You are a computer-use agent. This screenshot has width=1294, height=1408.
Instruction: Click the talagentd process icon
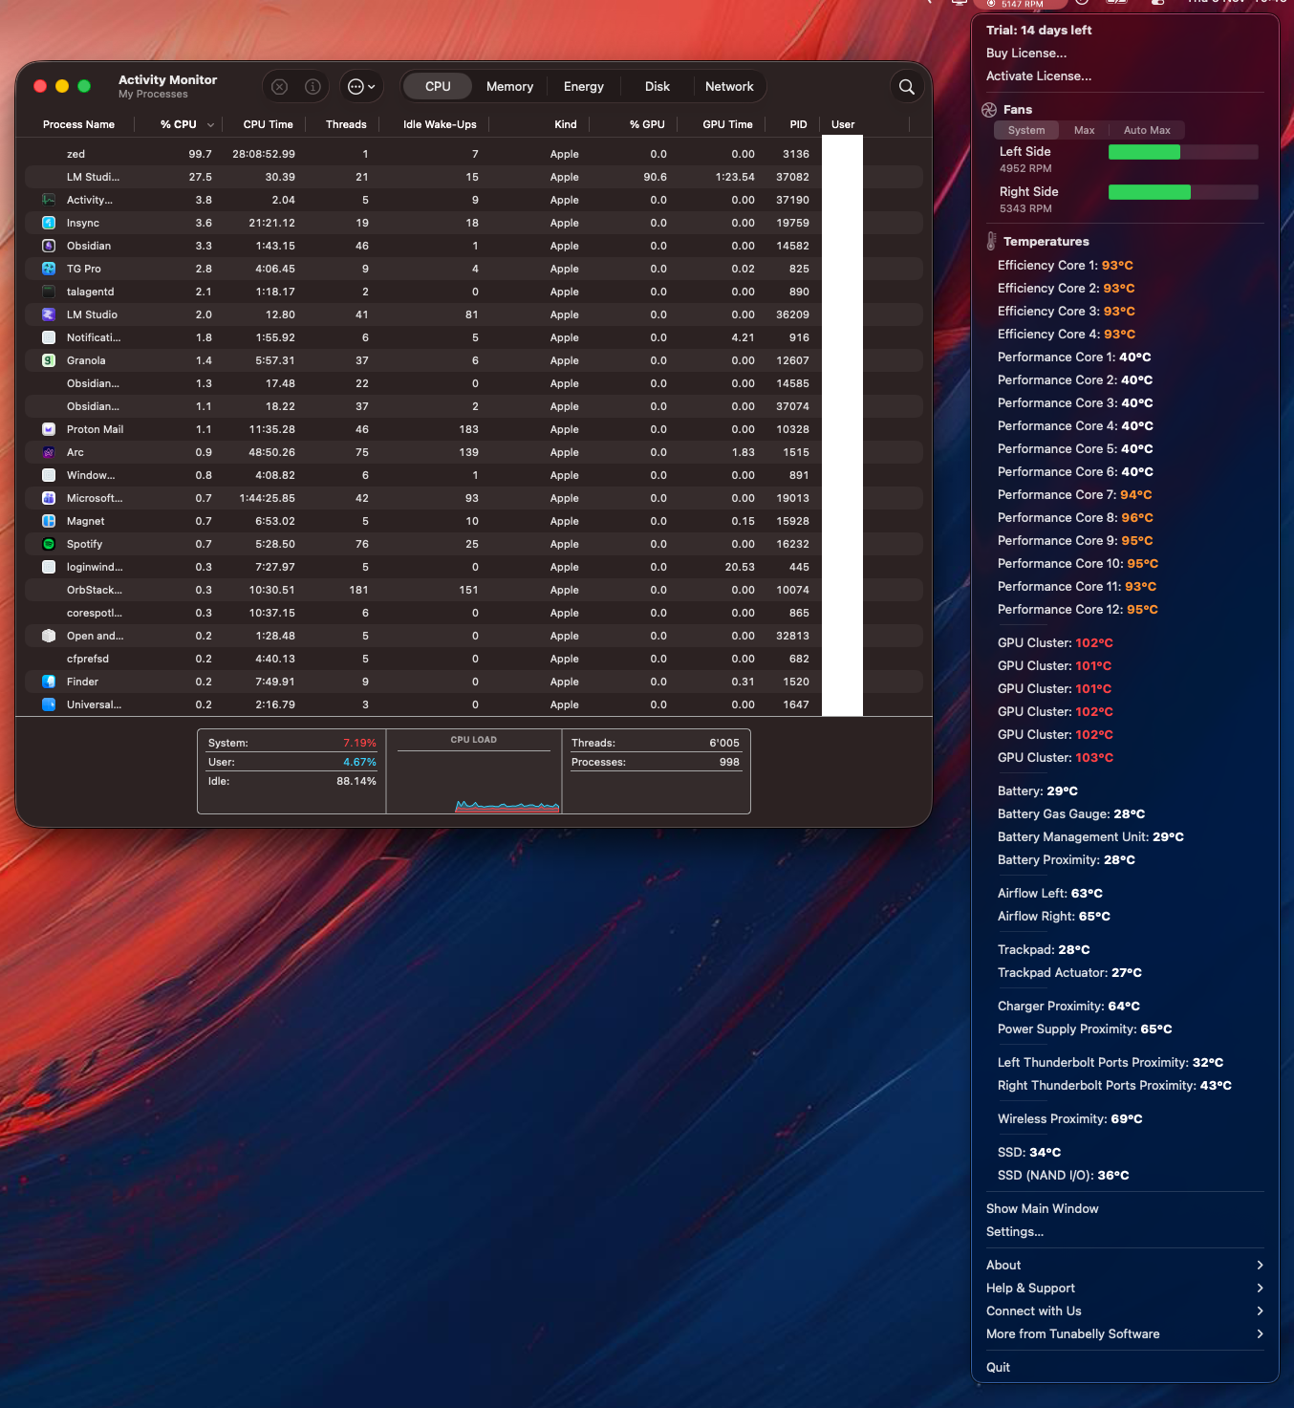(49, 292)
